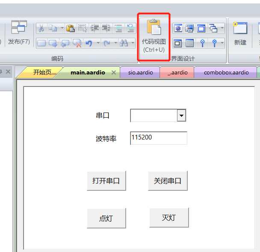Click the grid dots icon in 界面设计
The width and height of the screenshot is (260, 252).
(x=190, y=43)
